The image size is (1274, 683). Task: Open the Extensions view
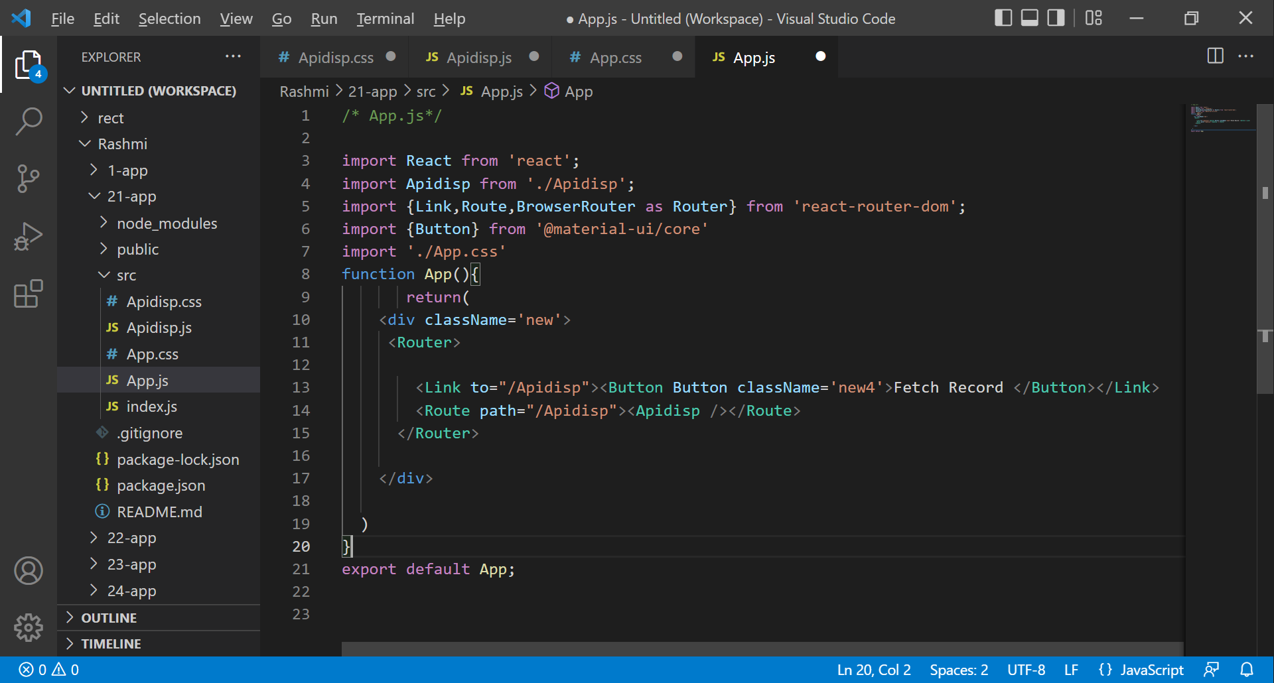[29, 293]
